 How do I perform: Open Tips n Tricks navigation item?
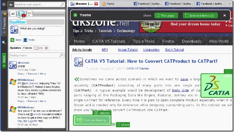click(144, 41)
